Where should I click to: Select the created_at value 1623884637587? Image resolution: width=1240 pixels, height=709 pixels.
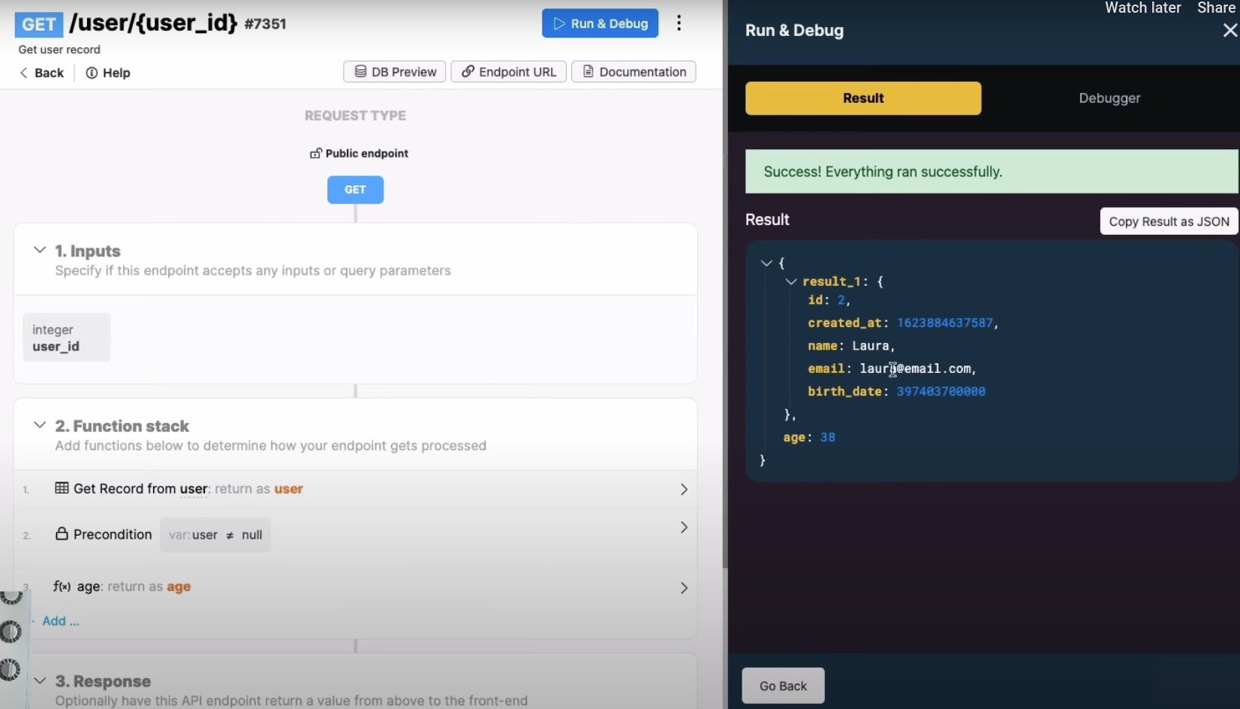click(x=945, y=323)
